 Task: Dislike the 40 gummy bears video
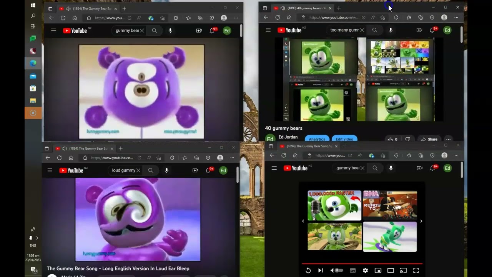coord(407,139)
